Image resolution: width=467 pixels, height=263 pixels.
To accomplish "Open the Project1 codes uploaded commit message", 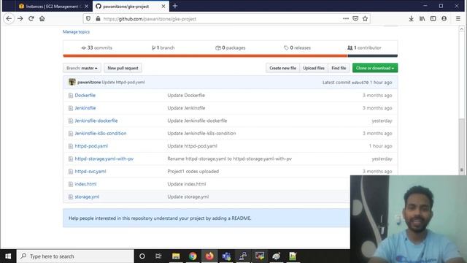I will coord(193,172).
